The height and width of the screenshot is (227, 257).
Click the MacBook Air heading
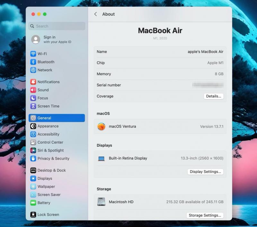click(160, 31)
